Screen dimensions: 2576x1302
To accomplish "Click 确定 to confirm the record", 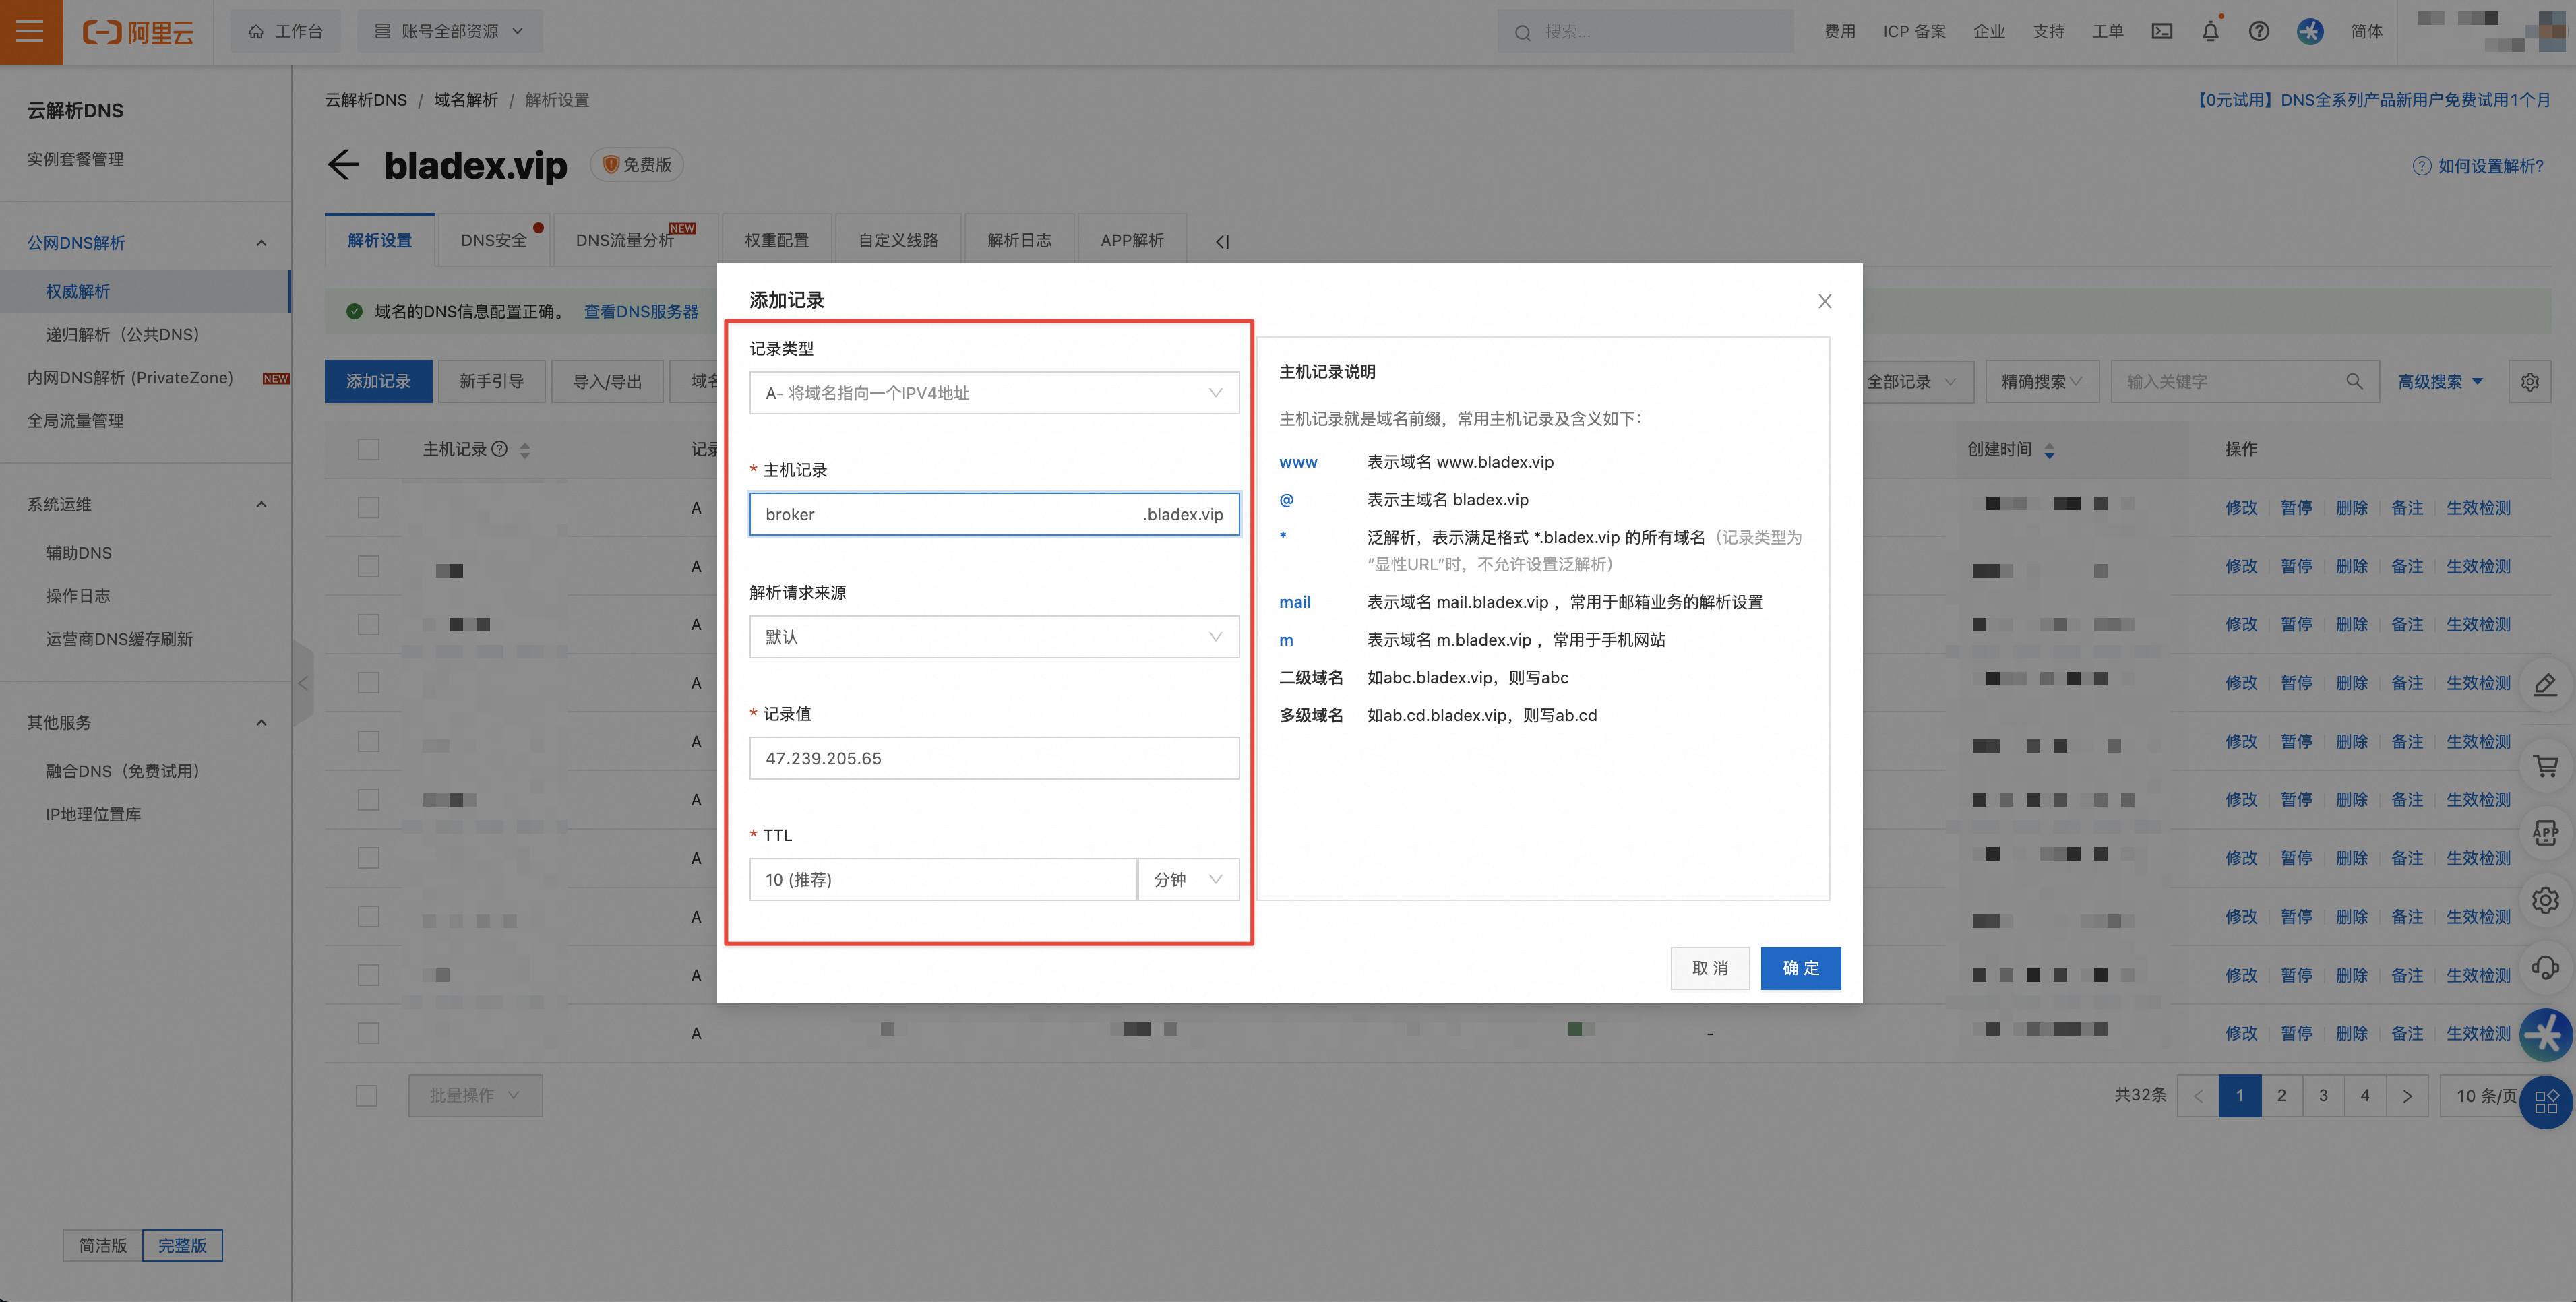I will coord(1800,968).
